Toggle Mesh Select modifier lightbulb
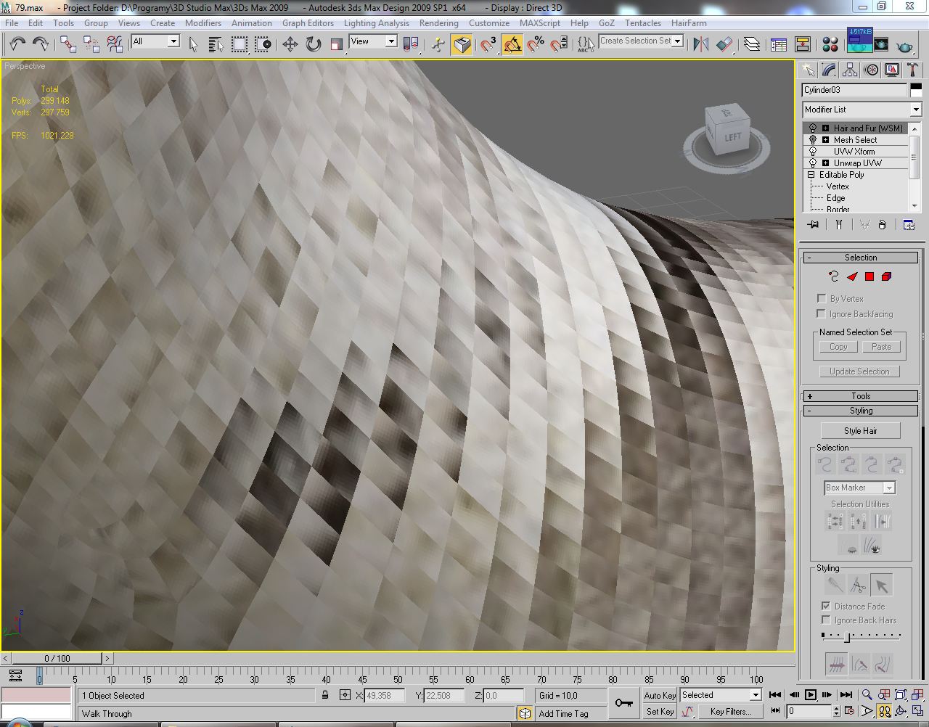Screen dimensions: 929x727 click(813, 140)
